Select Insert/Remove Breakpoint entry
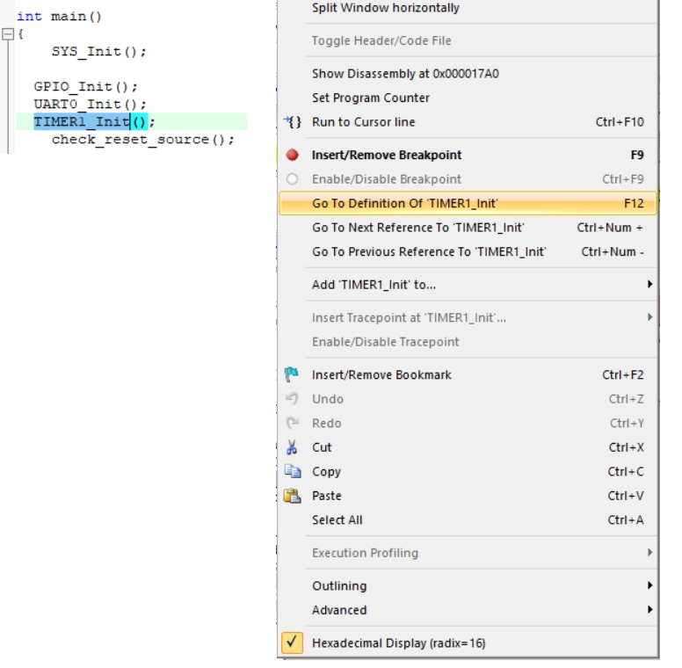The width and height of the screenshot is (682, 668). [x=468, y=155]
